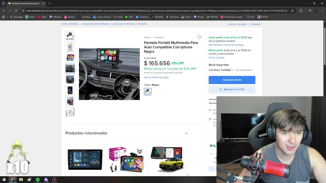Bookmark this page with star icon

pos(292,11)
